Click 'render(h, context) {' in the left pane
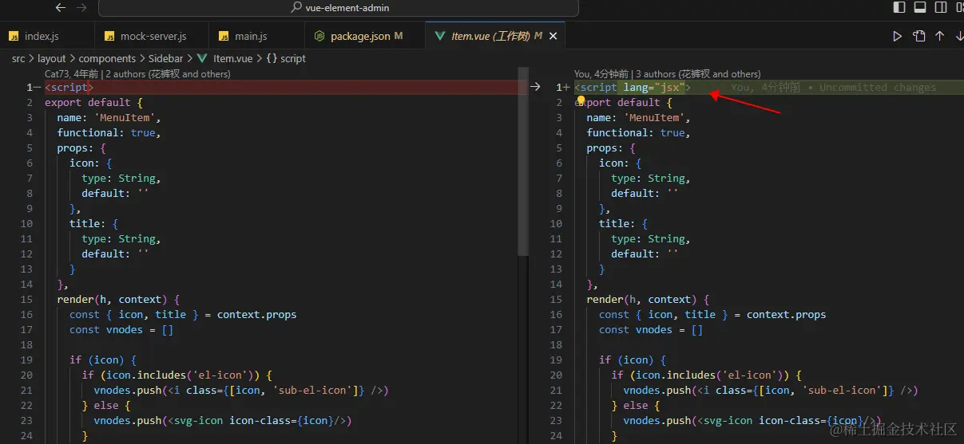 (x=118, y=300)
